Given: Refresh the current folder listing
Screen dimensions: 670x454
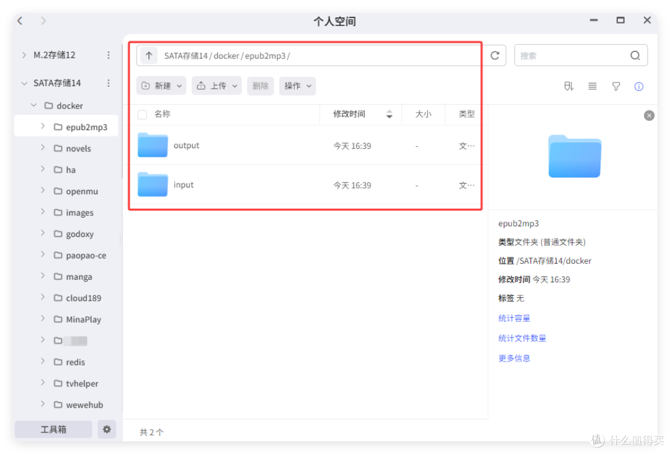Looking at the screenshot, I should [x=495, y=56].
